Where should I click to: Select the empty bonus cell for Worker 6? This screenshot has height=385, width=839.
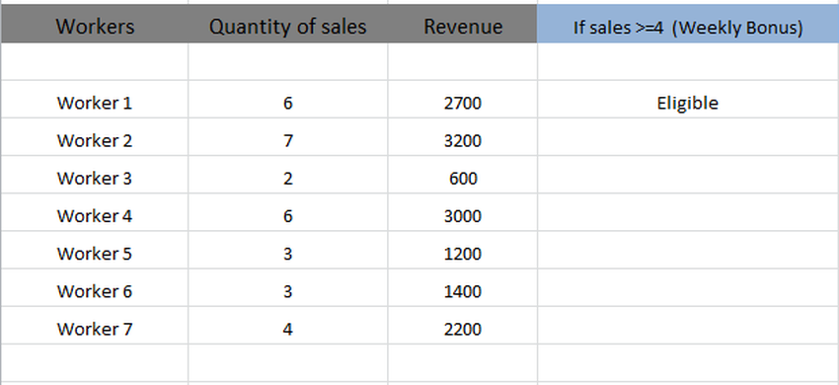688,287
